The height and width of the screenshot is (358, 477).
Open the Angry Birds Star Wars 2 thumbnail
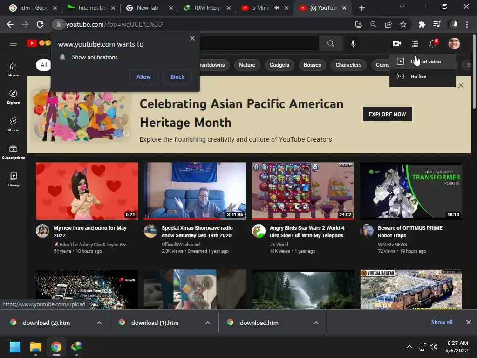pyautogui.click(x=303, y=191)
